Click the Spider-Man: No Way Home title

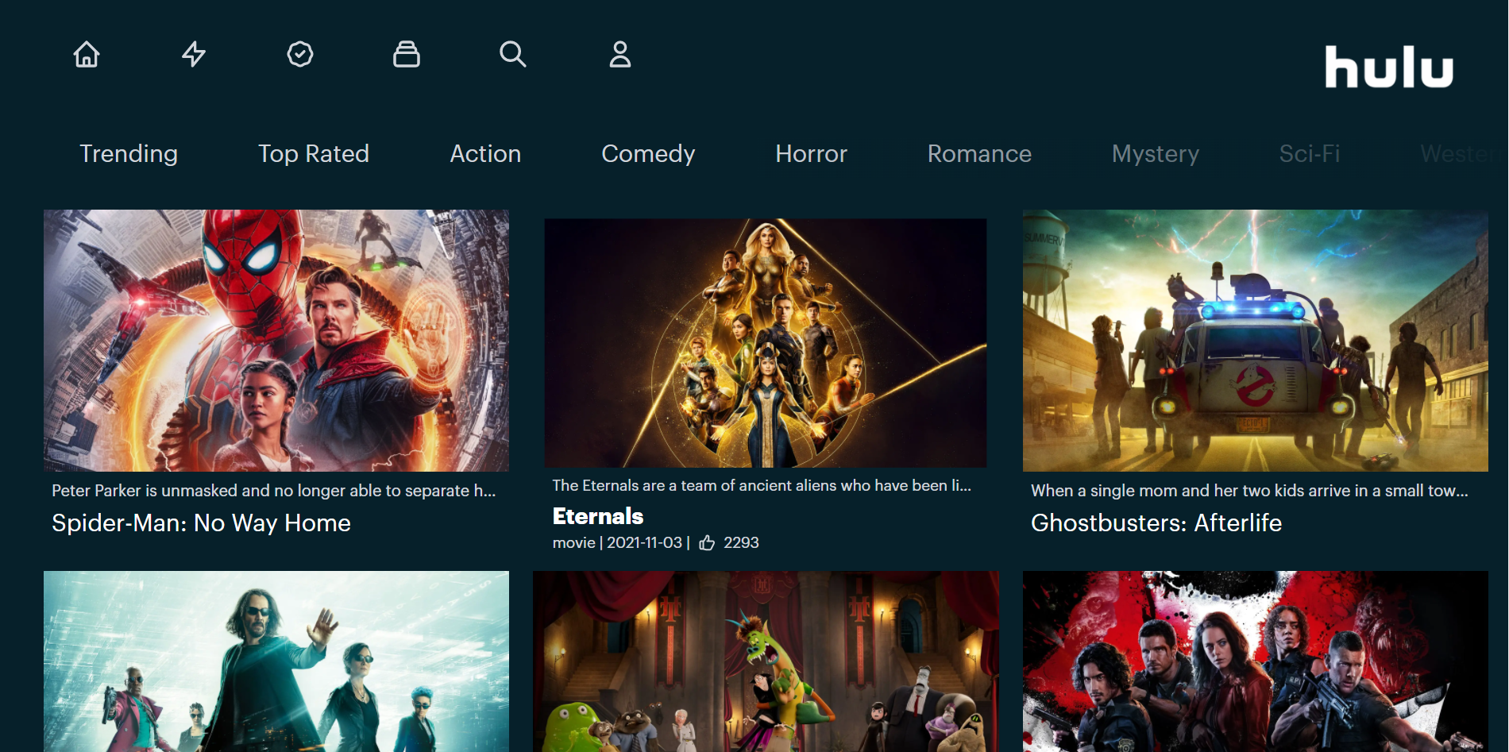click(x=201, y=523)
